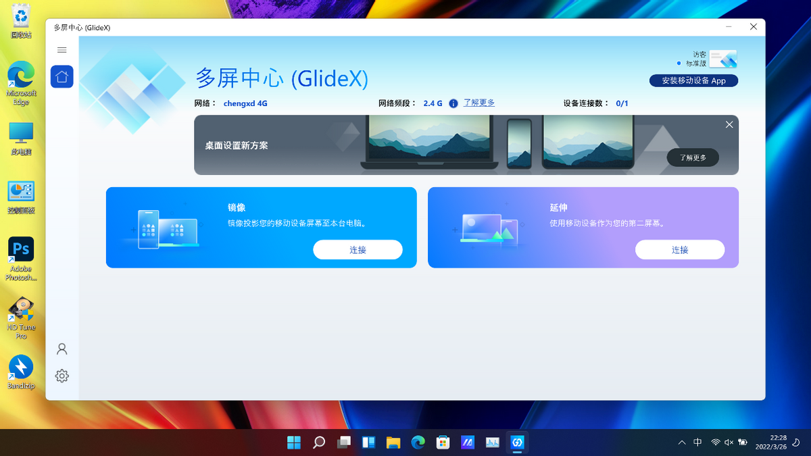The width and height of the screenshot is (811, 456).
Task: Click the 桌面设置新方案 banner text
Action: pyautogui.click(x=237, y=145)
